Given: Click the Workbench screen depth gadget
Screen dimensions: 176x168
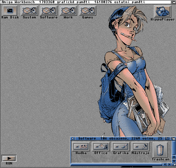Looking at the screenshot, I should 173,2.
